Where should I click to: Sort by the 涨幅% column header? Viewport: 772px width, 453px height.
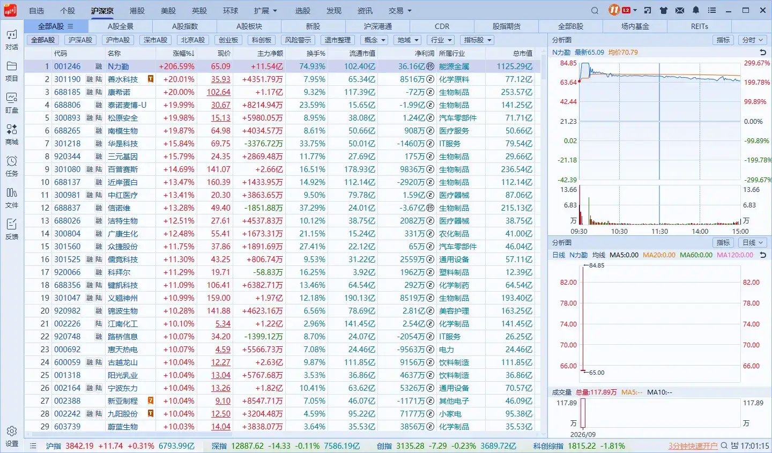coord(183,53)
